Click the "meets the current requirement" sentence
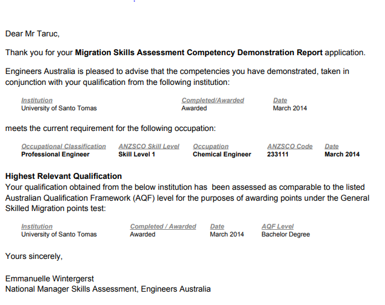This screenshot has height=305, width=385. click(x=110, y=128)
